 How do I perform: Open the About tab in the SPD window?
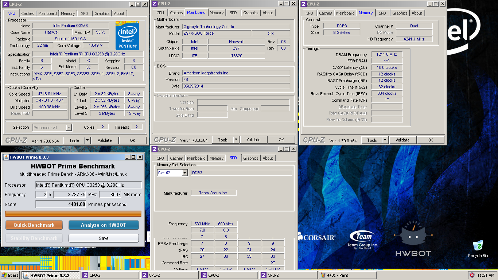tap(268, 158)
